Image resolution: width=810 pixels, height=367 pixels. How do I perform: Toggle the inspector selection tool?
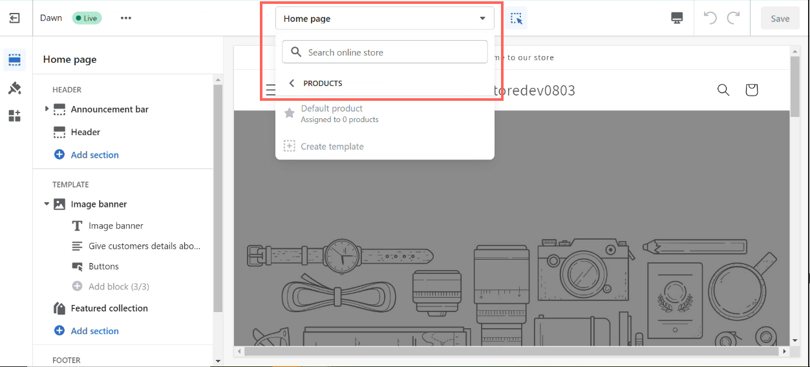[517, 18]
